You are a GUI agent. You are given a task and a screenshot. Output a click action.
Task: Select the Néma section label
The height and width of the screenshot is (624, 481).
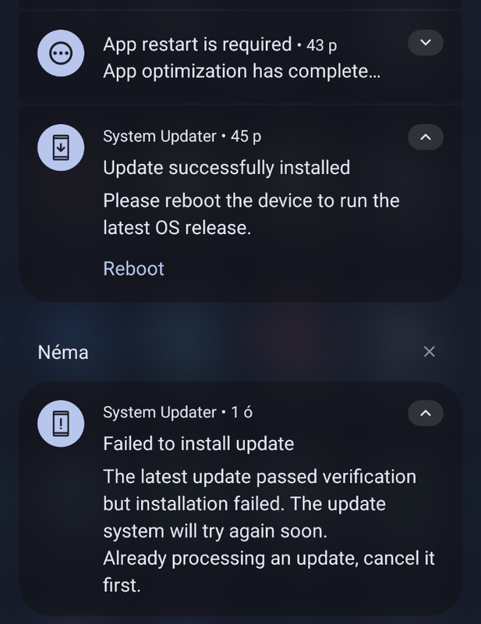[63, 353]
